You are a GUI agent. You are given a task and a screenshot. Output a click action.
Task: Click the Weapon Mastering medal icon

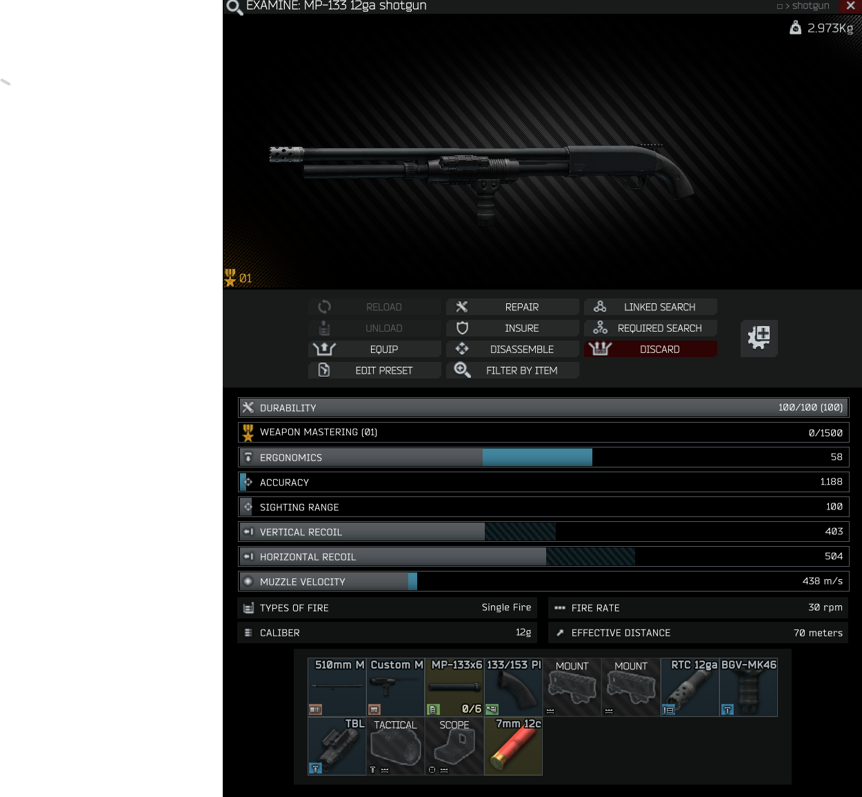248,432
